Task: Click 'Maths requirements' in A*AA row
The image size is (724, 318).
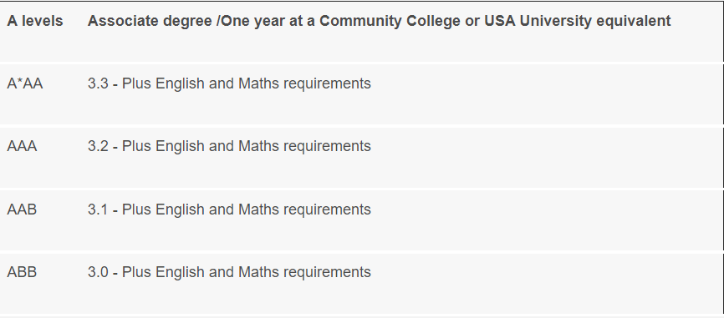Action: click(305, 83)
